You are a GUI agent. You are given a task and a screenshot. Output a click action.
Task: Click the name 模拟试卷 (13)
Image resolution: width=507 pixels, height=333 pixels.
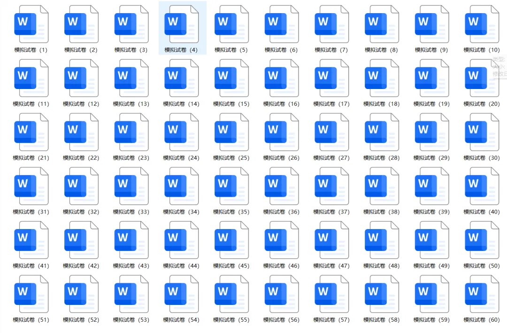[x=131, y=104]
